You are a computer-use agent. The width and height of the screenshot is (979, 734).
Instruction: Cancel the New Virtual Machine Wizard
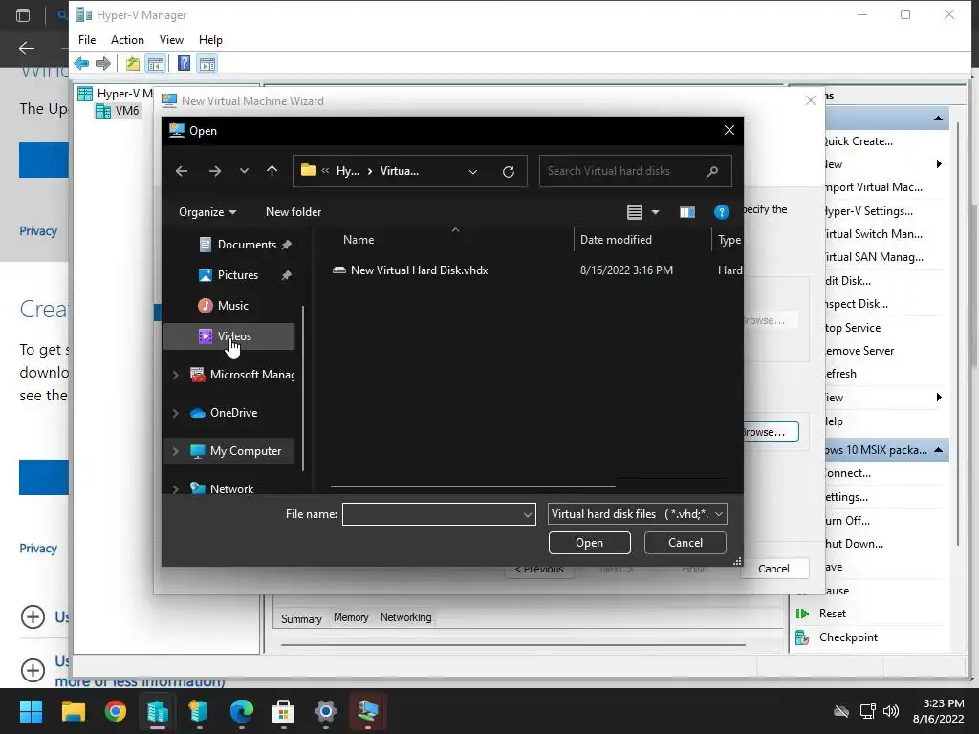click(773, 569)
